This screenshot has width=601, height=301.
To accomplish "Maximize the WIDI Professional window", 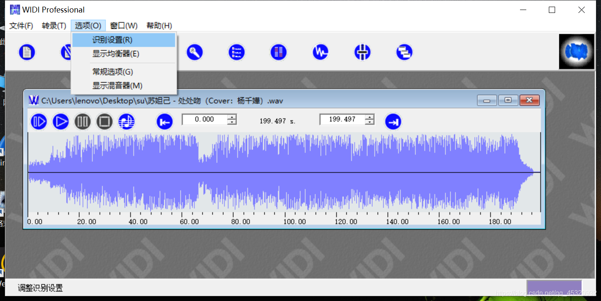I will coord(552,10).
